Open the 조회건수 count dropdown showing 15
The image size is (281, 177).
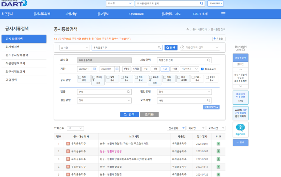pos(75,128)
